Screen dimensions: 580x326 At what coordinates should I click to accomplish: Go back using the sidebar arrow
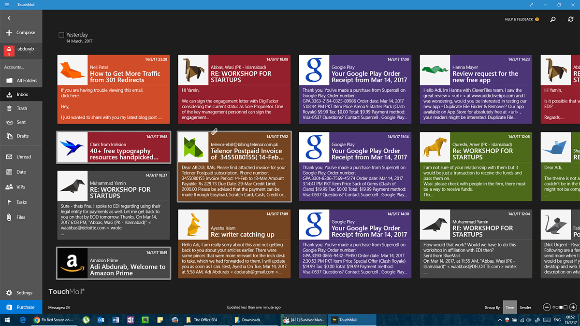pos(9,18)
